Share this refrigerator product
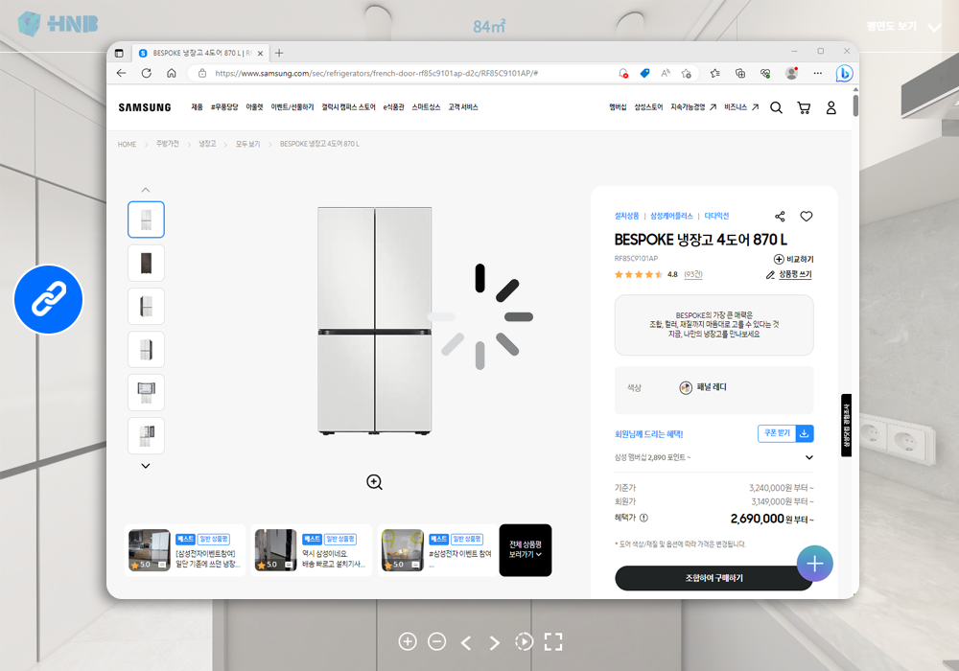 click(780, 217)
